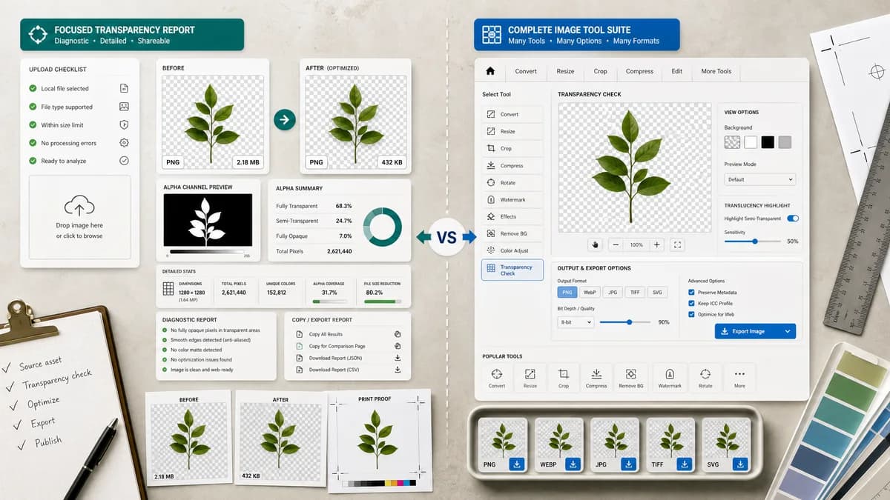Select the Compress tool in the Select Tool list

point(512,165)
